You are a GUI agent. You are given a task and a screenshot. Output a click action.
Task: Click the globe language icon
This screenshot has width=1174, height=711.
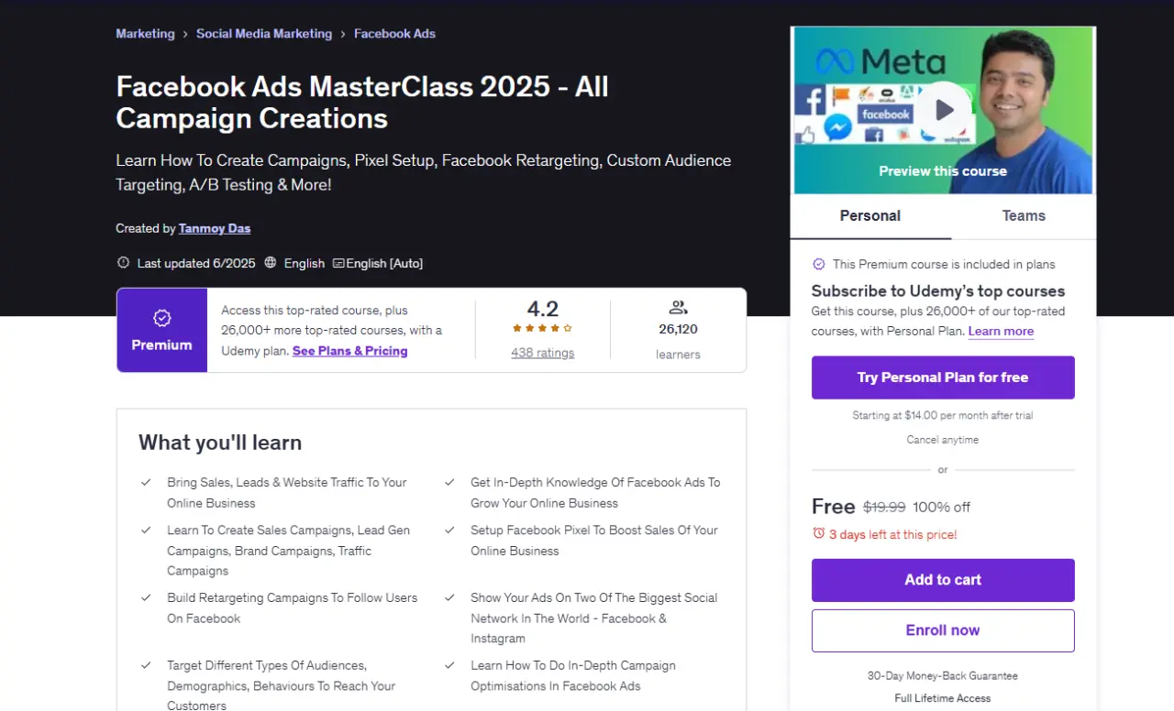[271, 263]
